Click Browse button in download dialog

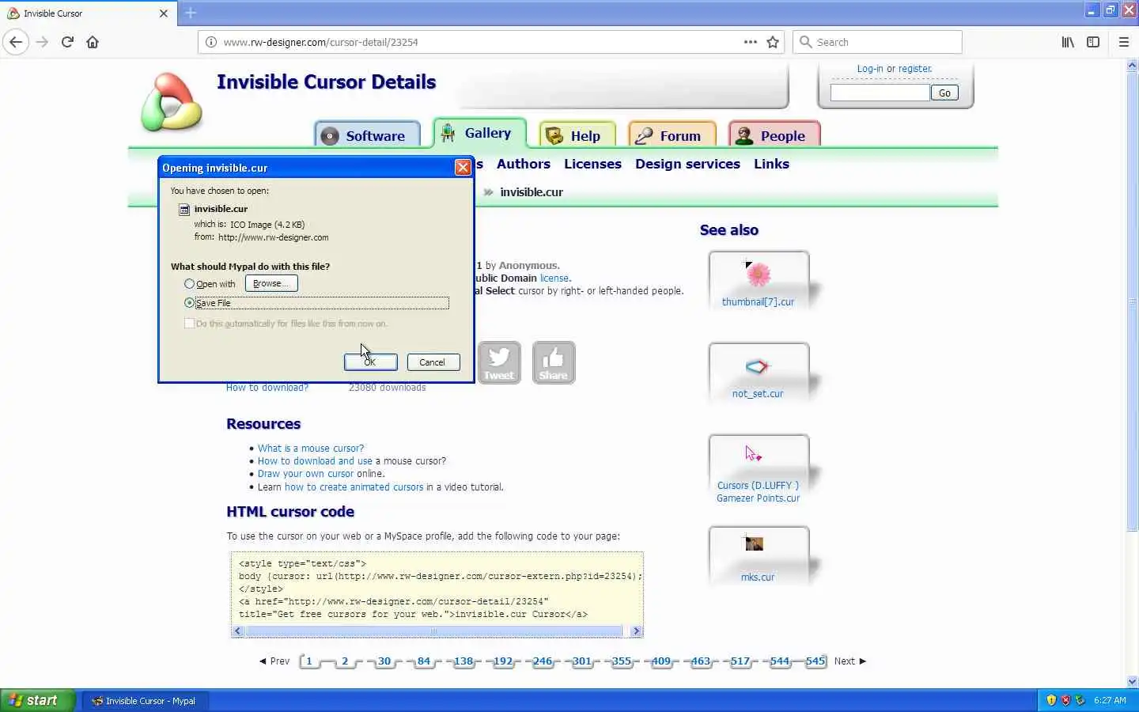pos(271,283)
